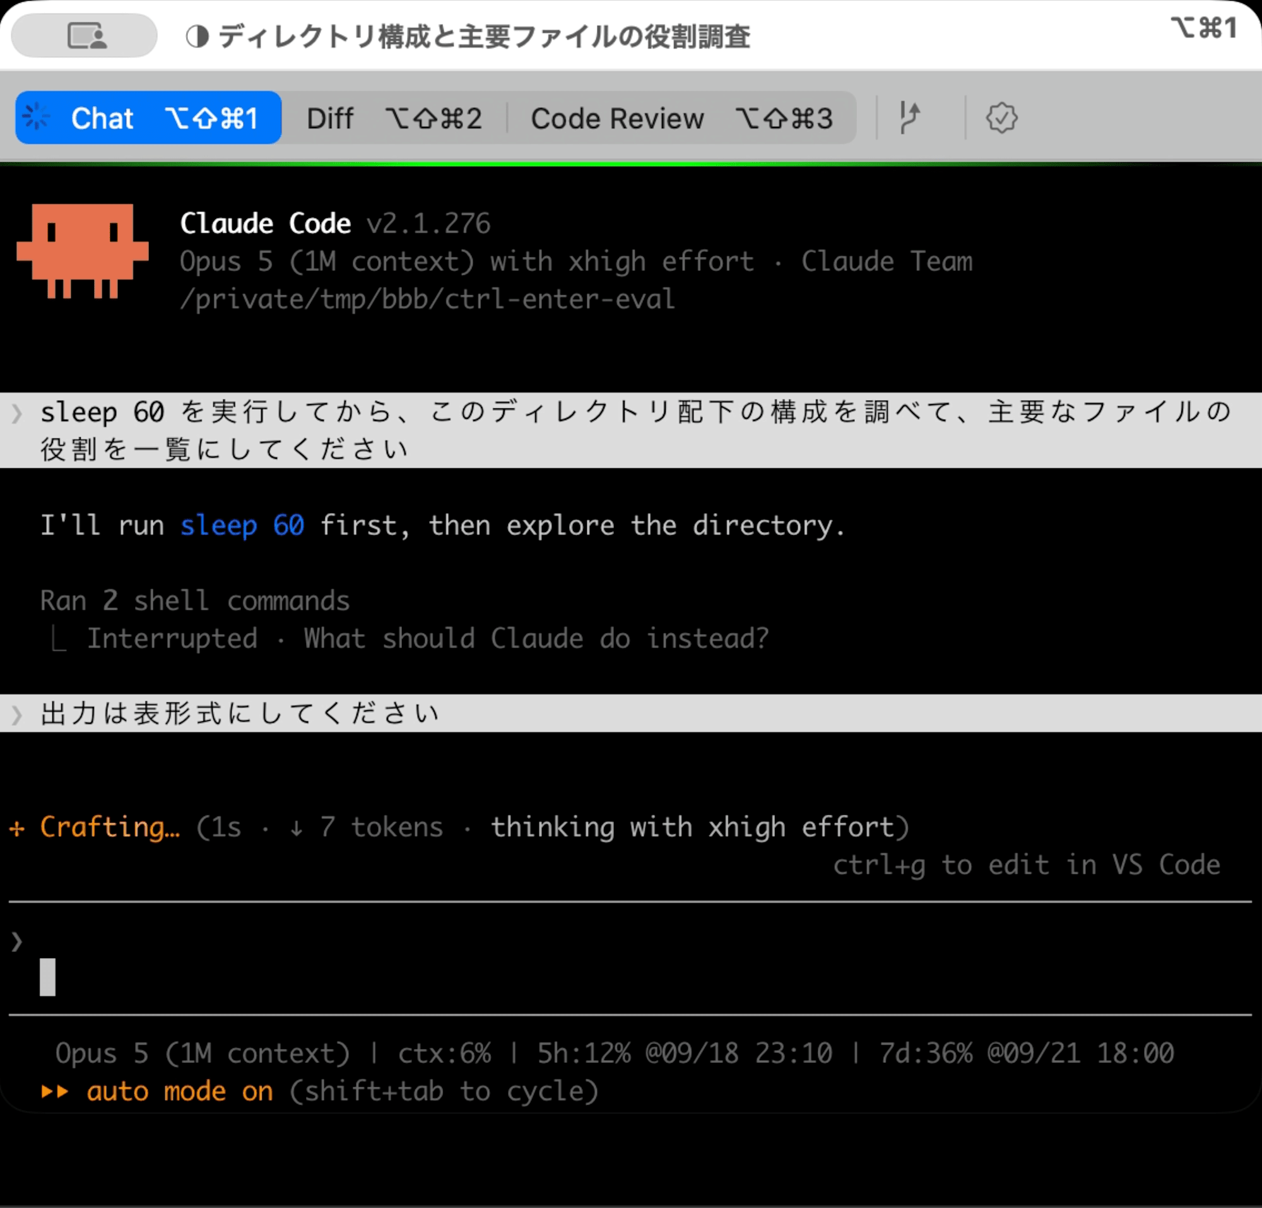Screen dimensions: 1262x1208
Task: Click the ctx:6% status entry
Action: [x=444, y=1053]
